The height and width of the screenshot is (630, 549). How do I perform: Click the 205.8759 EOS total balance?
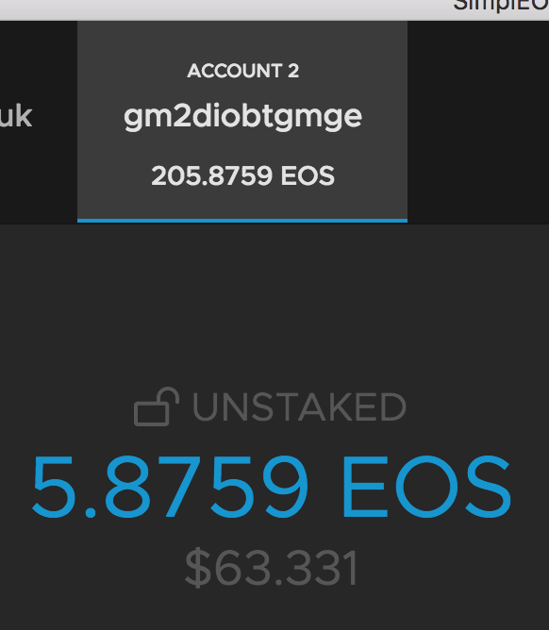242,176
